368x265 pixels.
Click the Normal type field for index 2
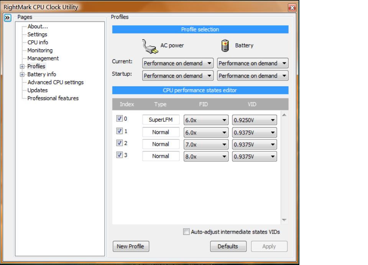point(161,144)
